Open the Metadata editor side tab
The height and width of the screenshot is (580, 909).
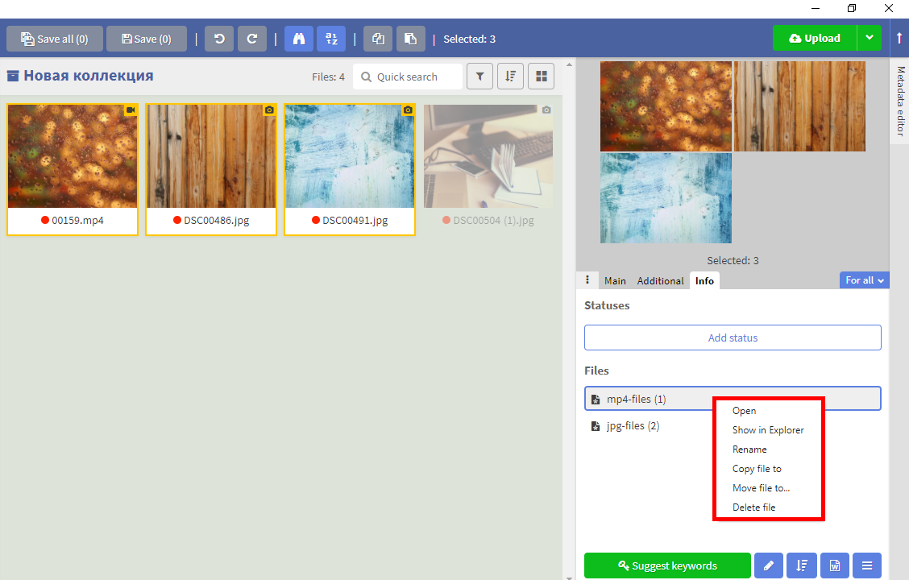899,101
